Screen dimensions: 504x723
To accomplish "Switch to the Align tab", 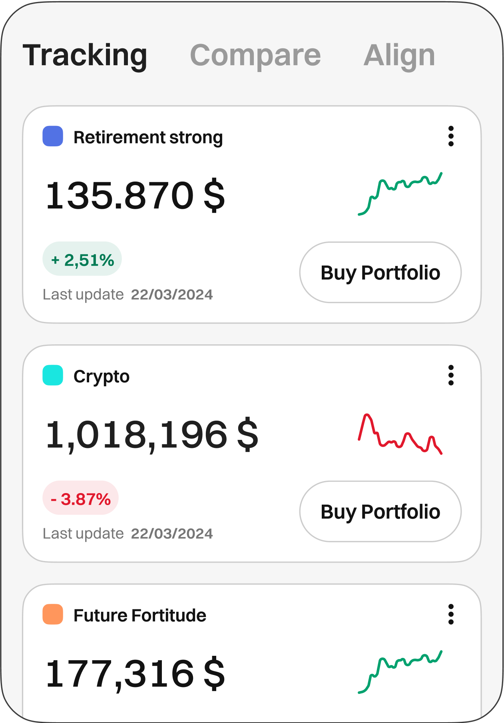I will pyautogui.click(x=399, y=55).
